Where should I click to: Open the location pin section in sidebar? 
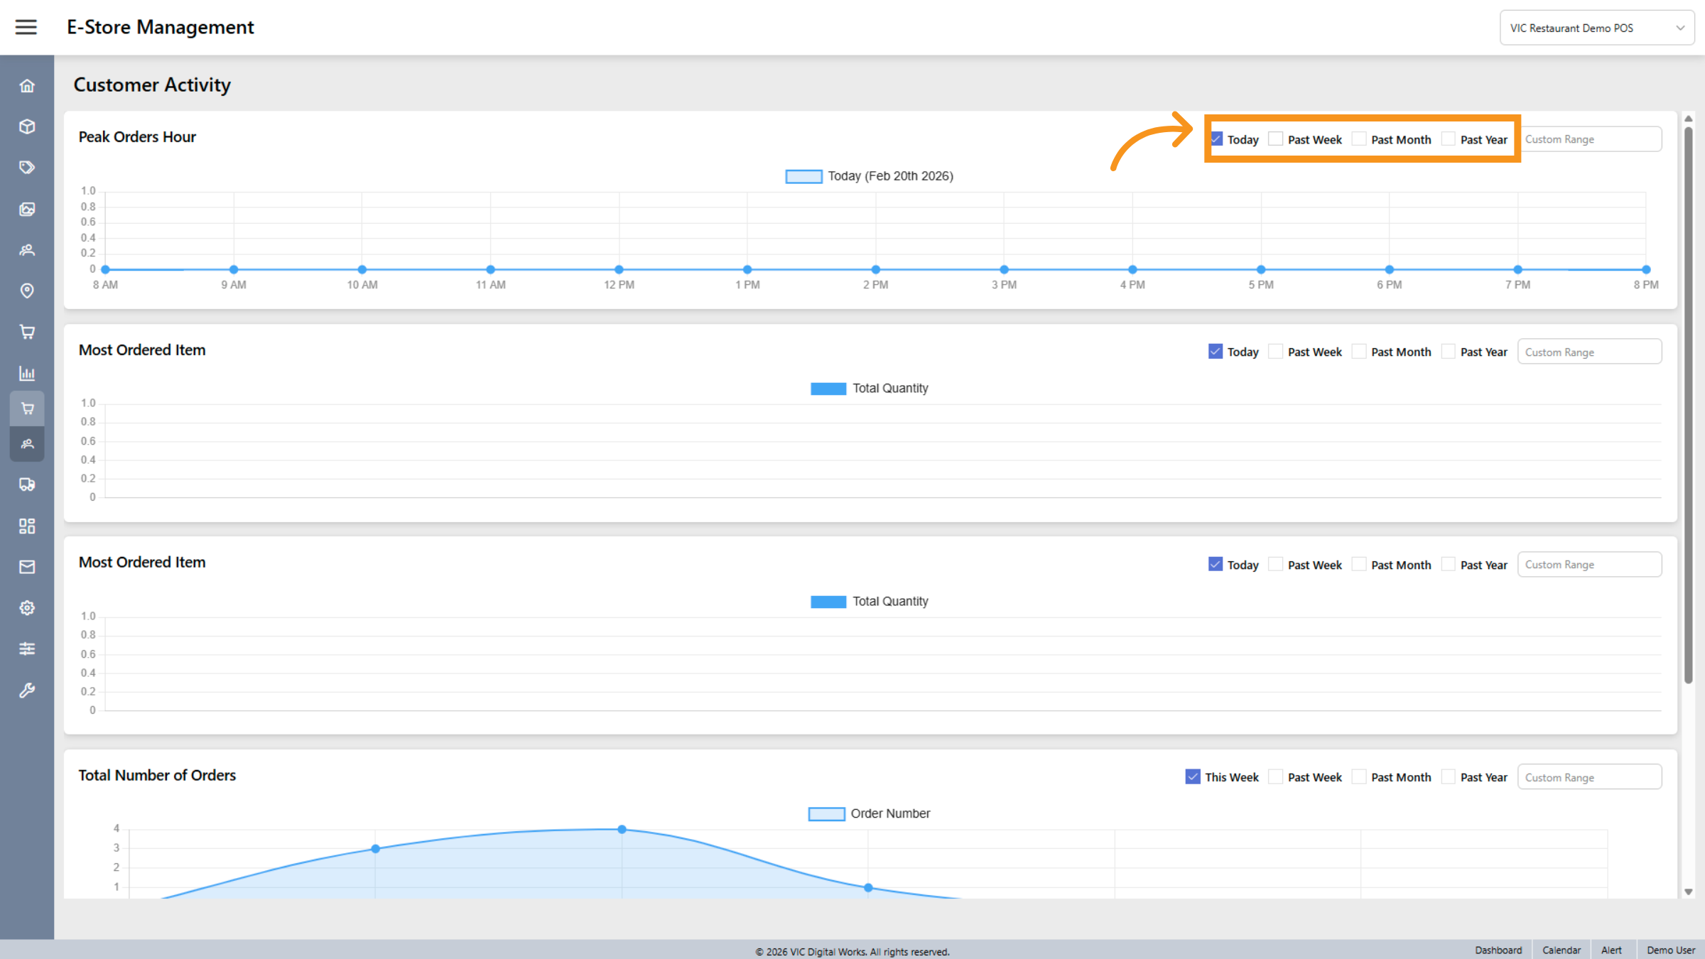click(27, 291)
